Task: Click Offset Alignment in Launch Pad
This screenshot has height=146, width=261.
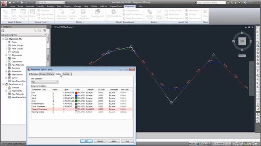Action: pyautogui.click(x=174, y=18)
